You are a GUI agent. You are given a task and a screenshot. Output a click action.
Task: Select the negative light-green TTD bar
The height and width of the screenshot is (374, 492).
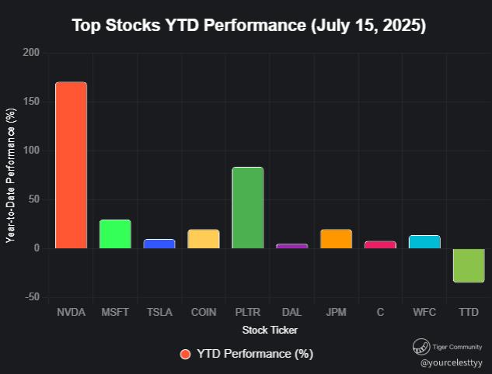point(469,265)
